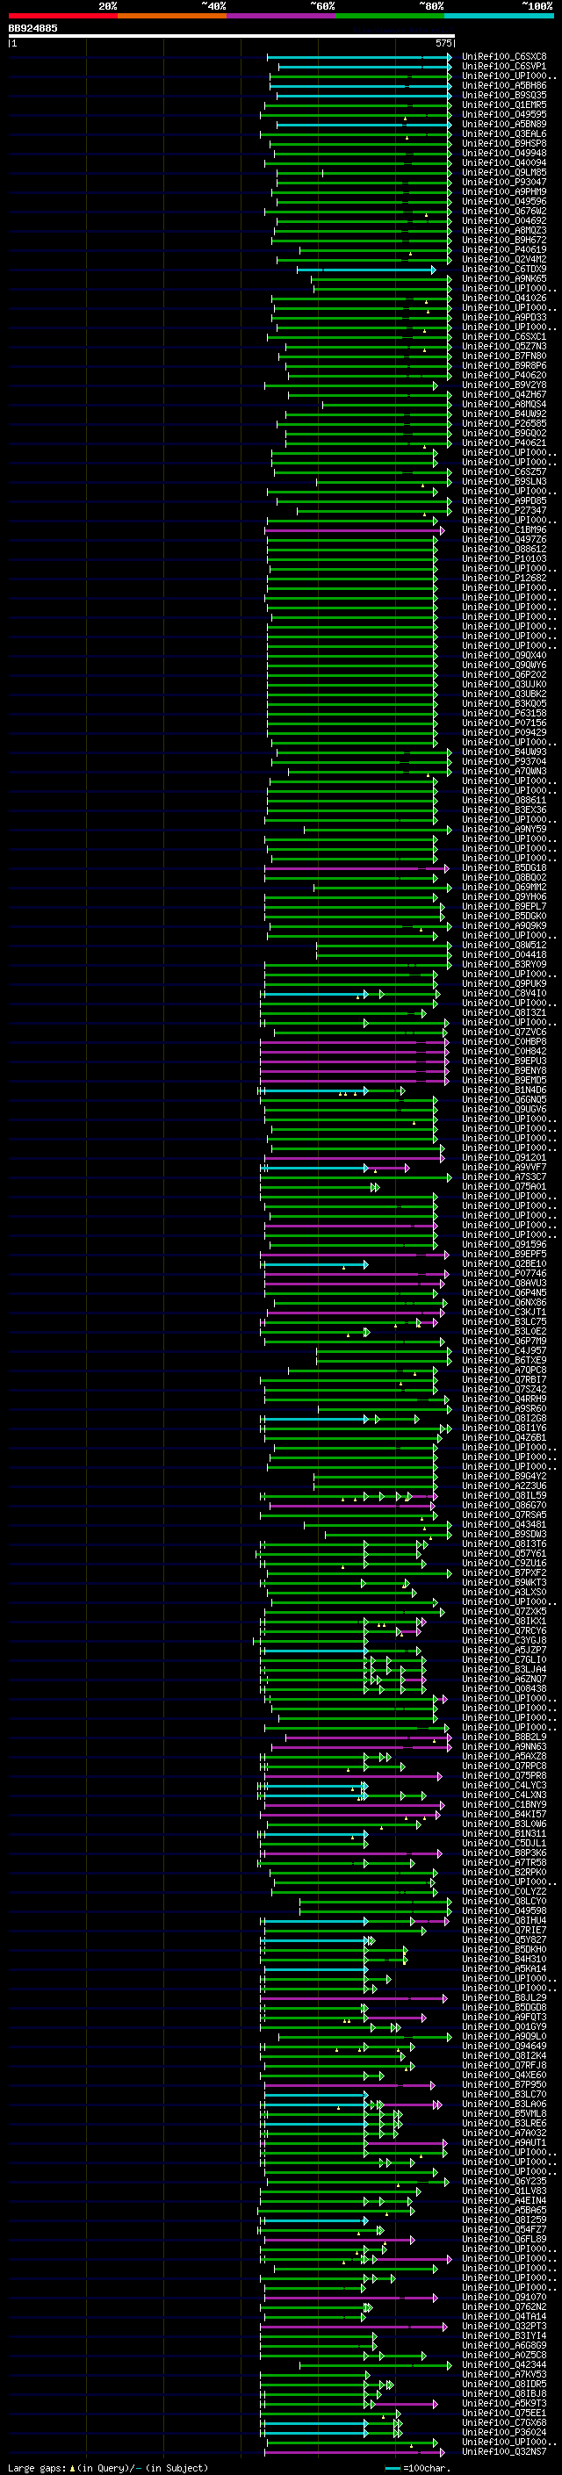Select hit UniRef100_B3LC75
Image resolution: width=562 pixels, height=2475 pixels.
click(x=504, y=1321)
